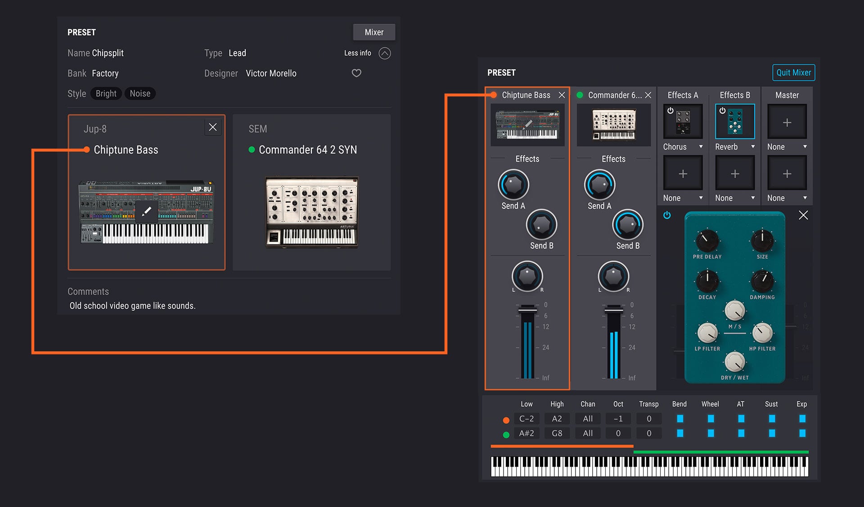Toggle power on the Reverb effect slot

[722, 111]
